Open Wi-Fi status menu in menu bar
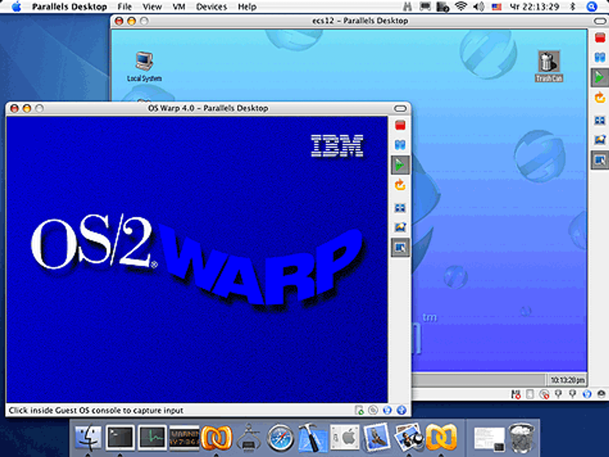 tap(461, 6)
